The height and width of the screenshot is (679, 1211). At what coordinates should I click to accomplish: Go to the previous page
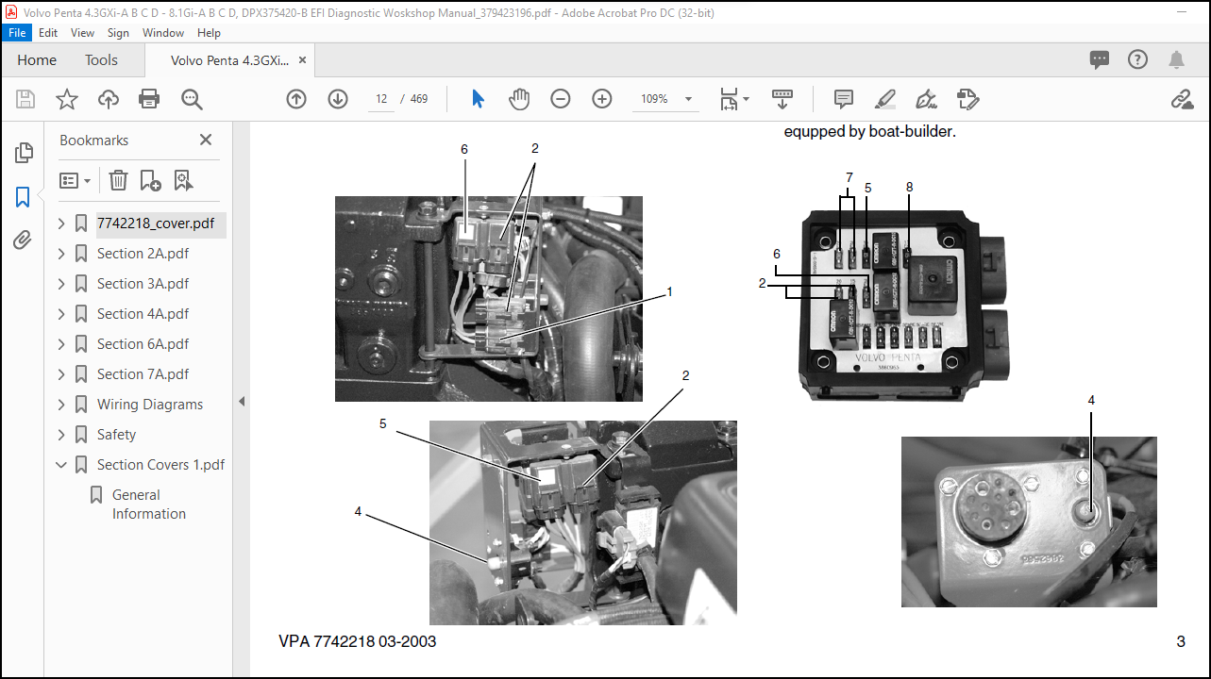pos(296,99)
